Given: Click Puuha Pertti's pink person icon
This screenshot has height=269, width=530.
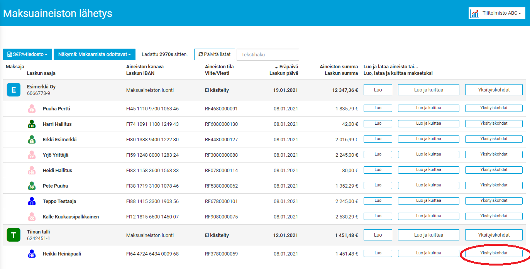Looking at the screenshot, I should click(32, 109).
